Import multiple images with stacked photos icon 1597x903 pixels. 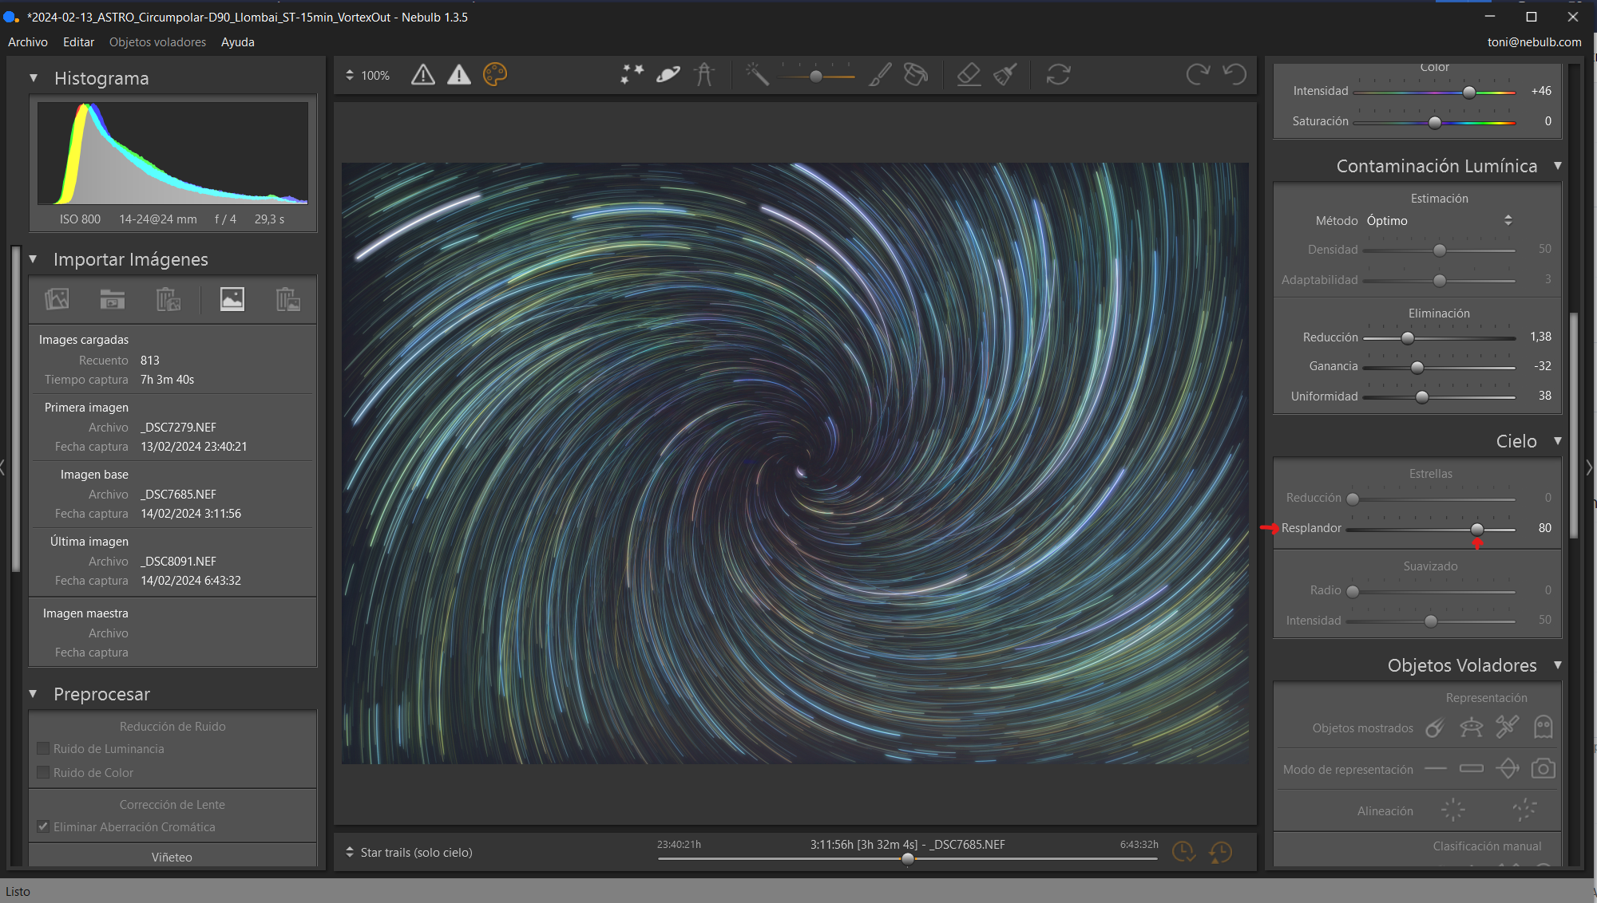57,299
